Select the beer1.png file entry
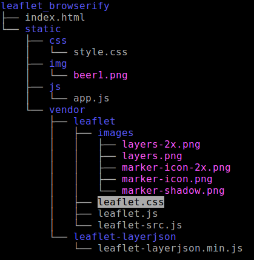 click(101, 75)
